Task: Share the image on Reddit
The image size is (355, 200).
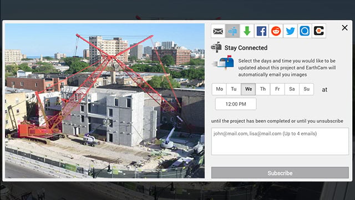Action: 276,31
